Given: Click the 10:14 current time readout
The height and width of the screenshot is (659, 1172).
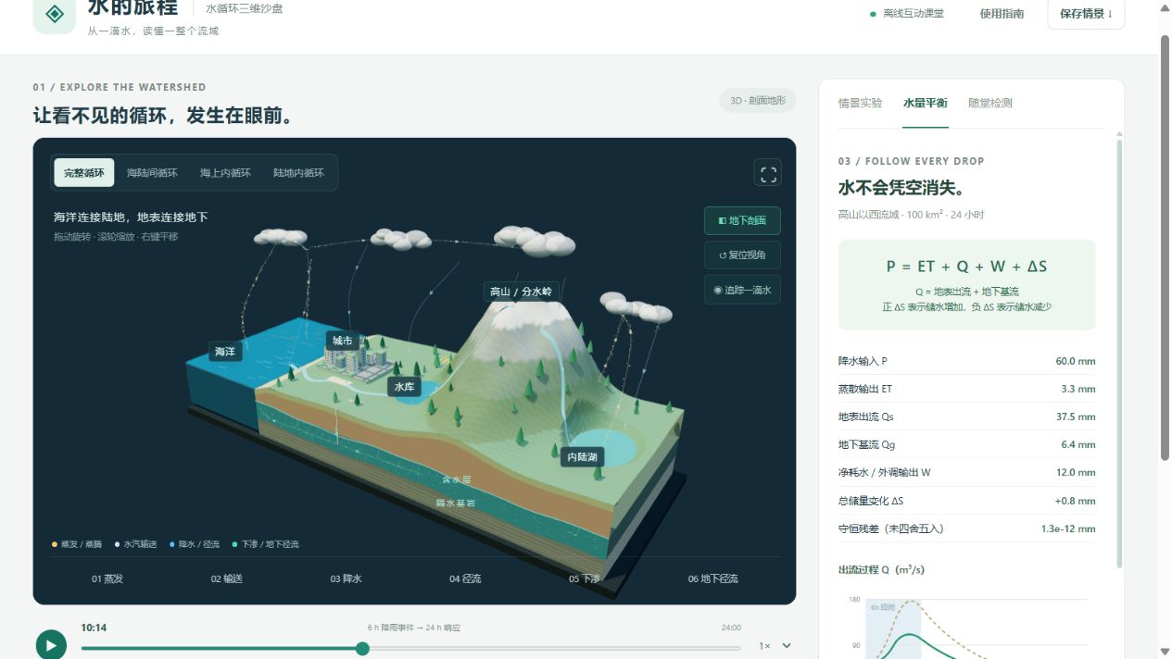Looking at the screenshot, I should [94, 628].
